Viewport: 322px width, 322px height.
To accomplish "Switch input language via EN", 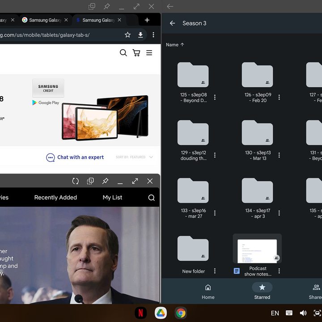I will (275, 313).
